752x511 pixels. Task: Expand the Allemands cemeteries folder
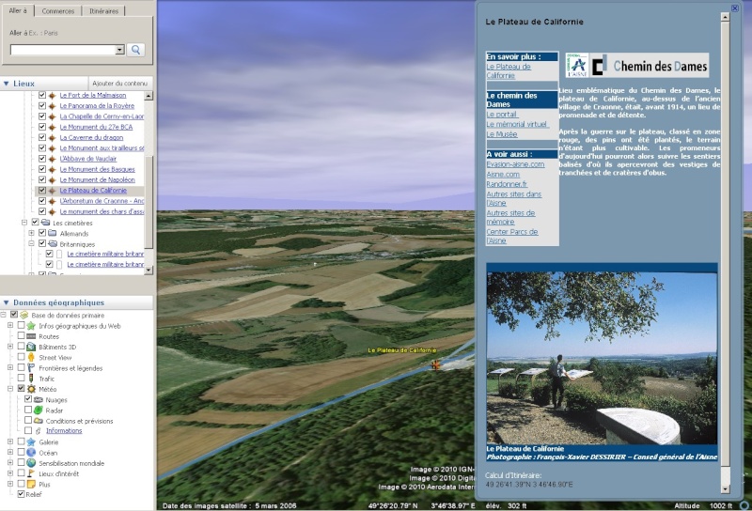(32, 234)
